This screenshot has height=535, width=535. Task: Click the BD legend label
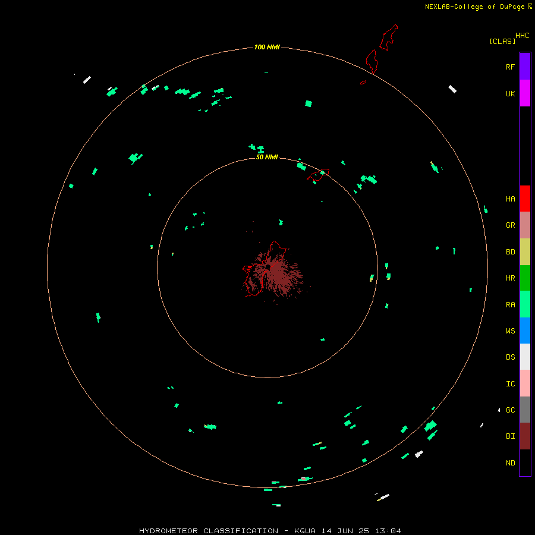click(510, 252)
